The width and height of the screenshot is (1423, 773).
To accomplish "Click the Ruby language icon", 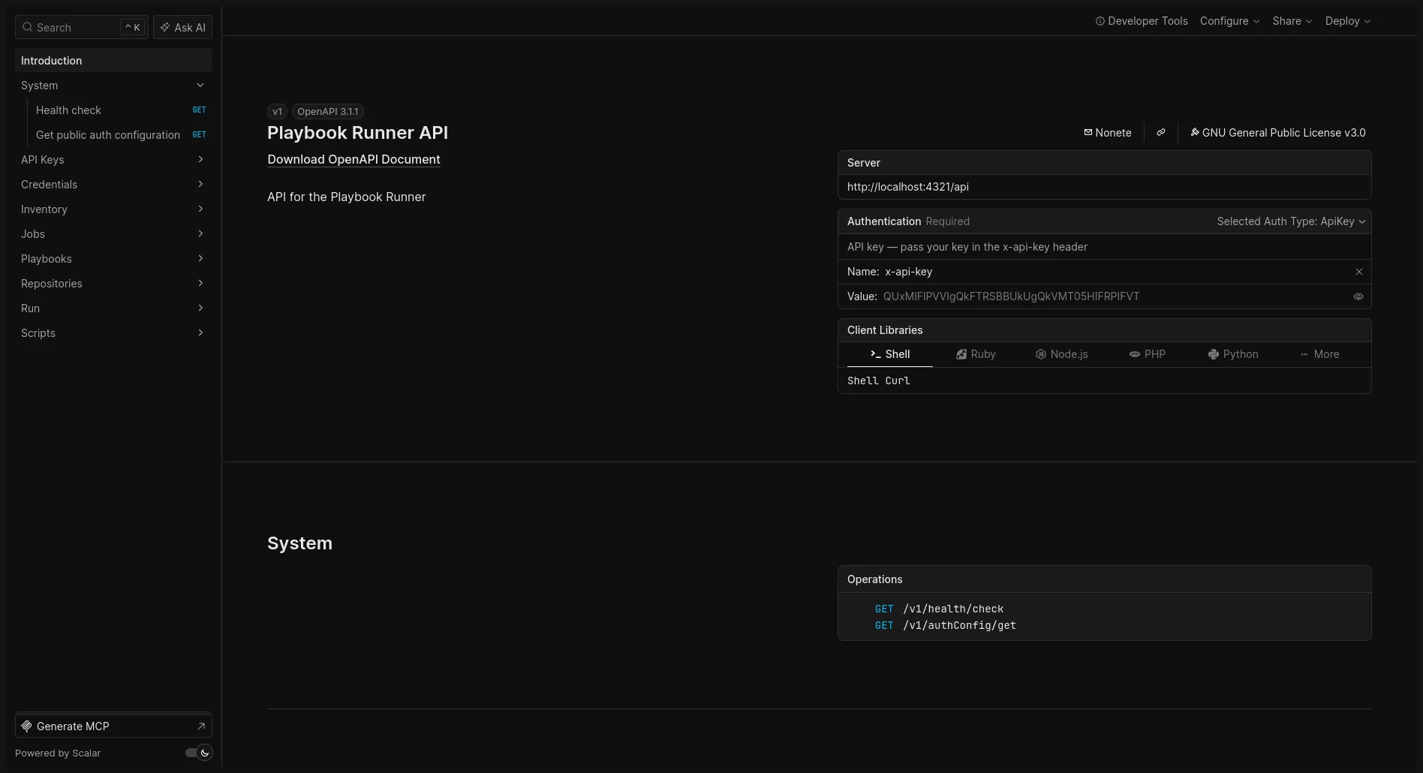I will 961,354.
